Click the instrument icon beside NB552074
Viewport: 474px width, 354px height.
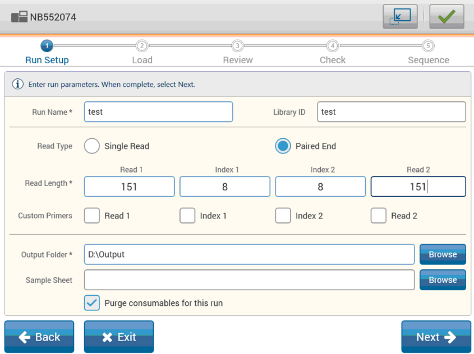pyautogui.click(x=19, y=17)
